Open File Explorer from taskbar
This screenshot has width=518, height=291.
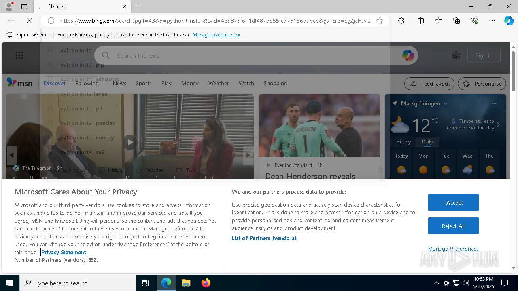click(186, 283)
